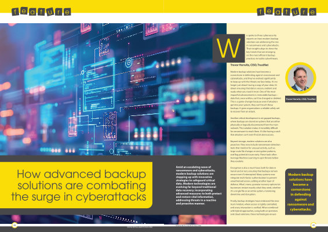Click the glowing cyan window in illustration
Viewport: 328px width, 232px height.
99,85
